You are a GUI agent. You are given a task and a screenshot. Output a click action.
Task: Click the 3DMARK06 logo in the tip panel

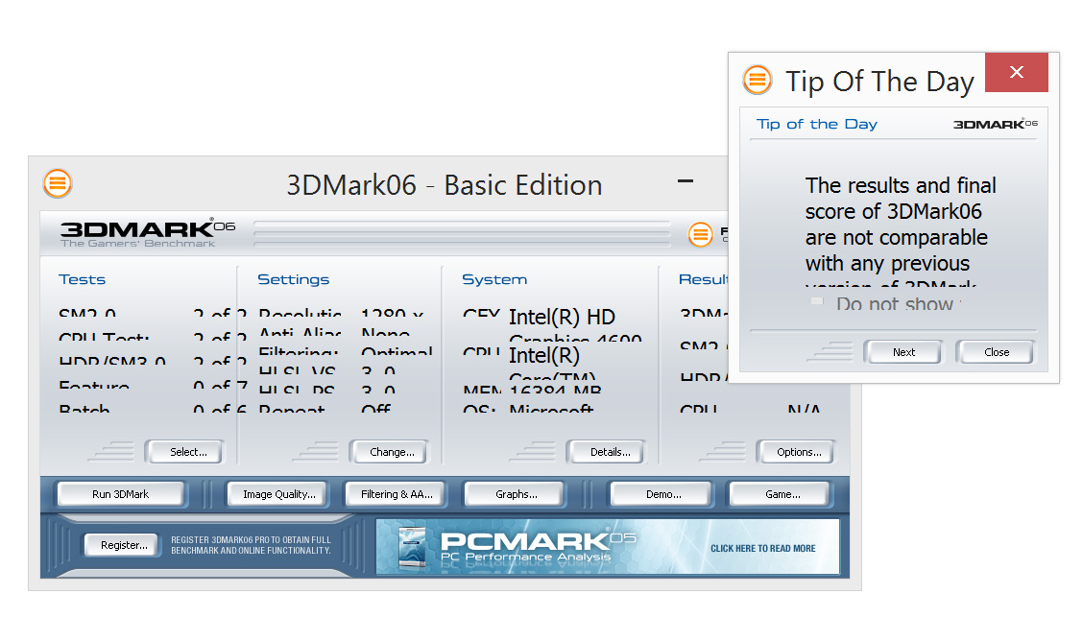[x=996, y=124]
